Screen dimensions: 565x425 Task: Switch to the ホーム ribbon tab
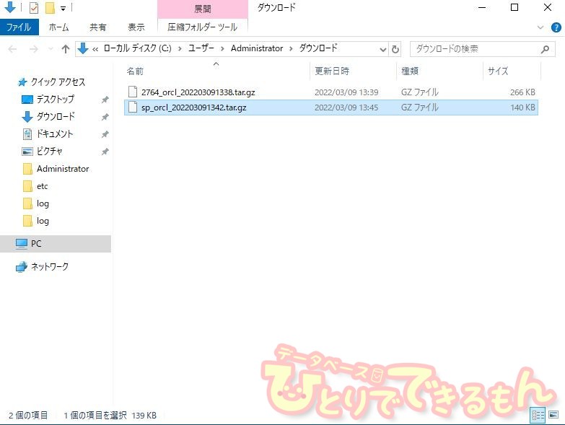point(59,27)
